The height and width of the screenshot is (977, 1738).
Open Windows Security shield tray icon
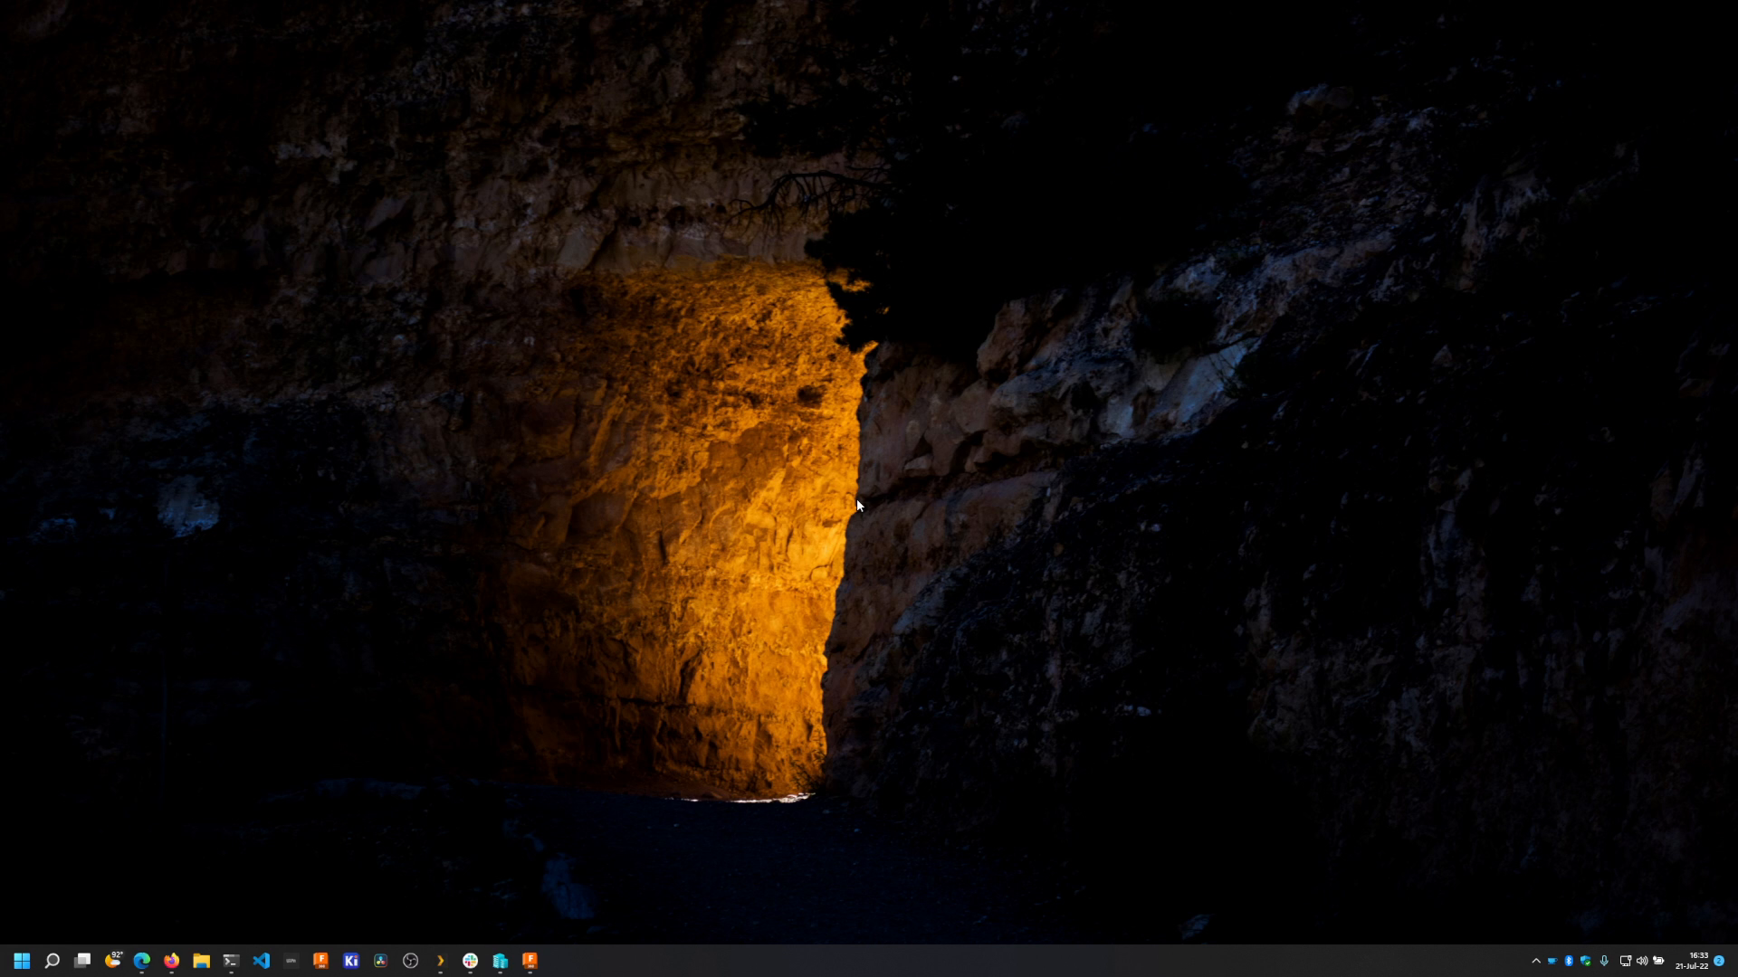tap(1586, 961)
